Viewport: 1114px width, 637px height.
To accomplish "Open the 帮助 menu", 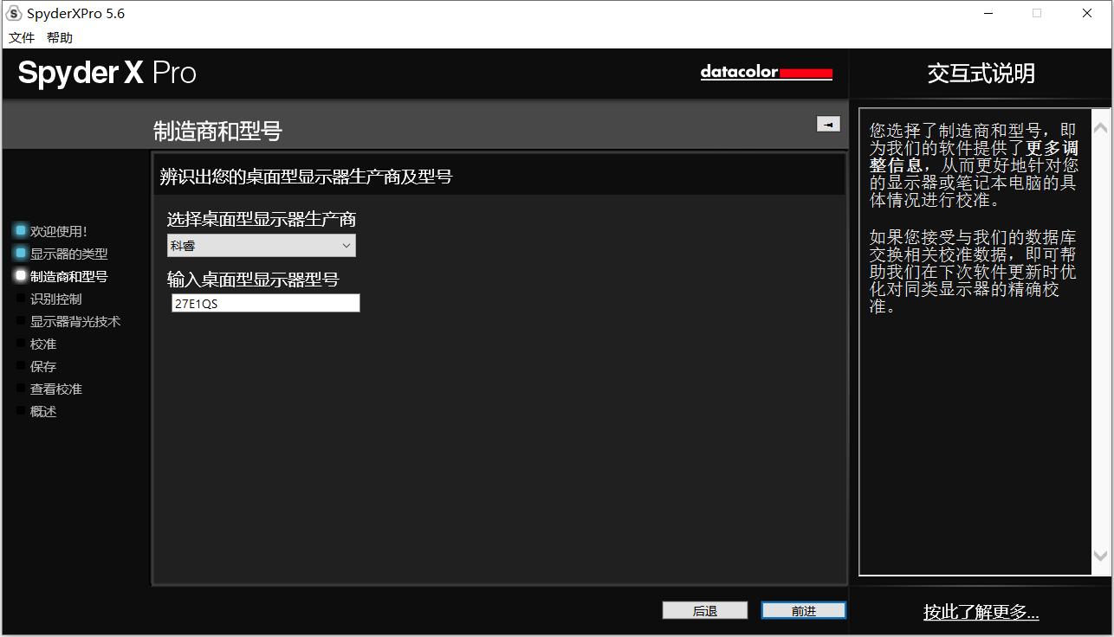I will tap(60, 37).
